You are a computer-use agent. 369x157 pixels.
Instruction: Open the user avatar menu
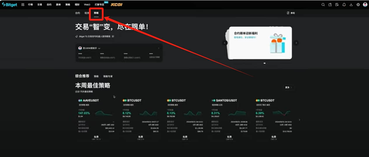click(x=365, y=5)
